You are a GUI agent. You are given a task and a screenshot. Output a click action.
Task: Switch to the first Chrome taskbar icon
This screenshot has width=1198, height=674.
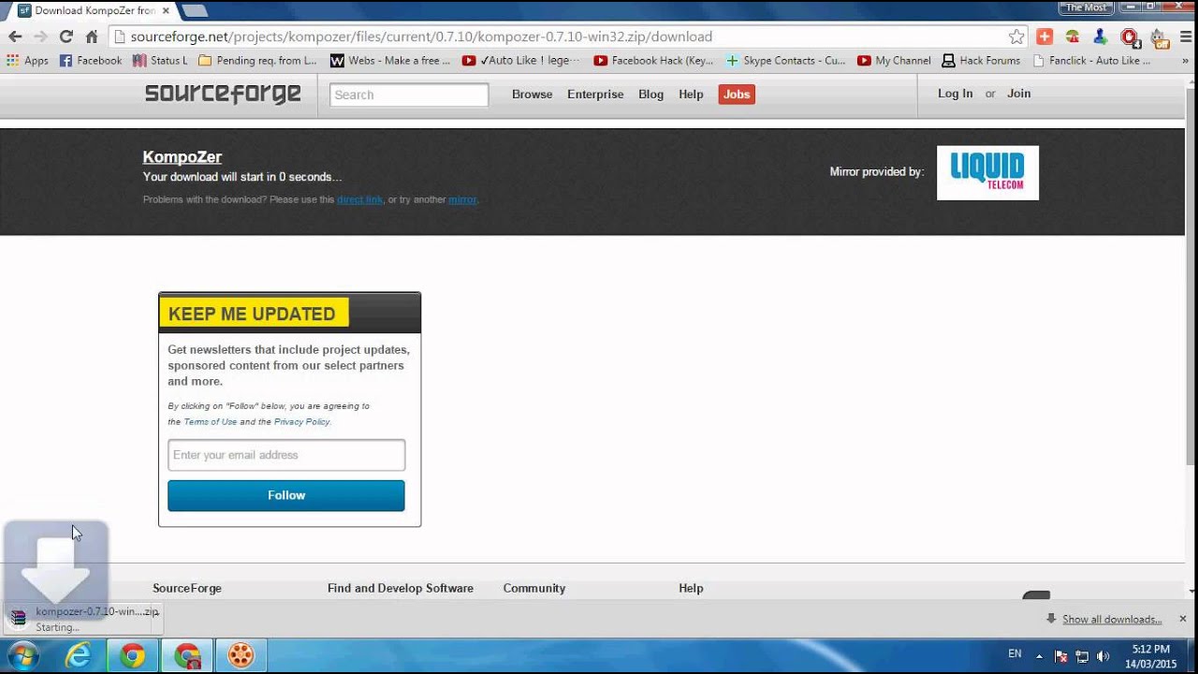click(x=132, y=655)
